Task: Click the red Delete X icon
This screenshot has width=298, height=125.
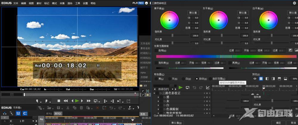Action: tap(97, 108)
